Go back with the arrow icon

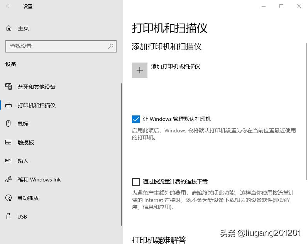click(8, 6)
